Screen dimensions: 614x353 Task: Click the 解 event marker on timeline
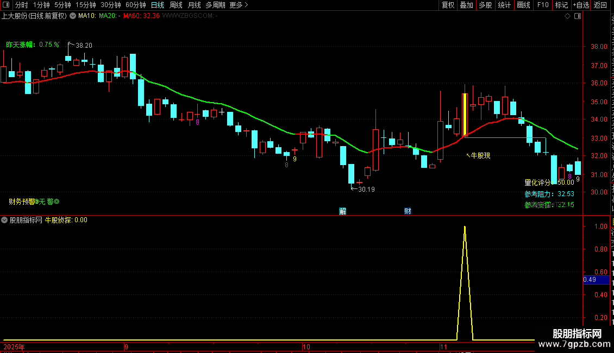point(343,211)
